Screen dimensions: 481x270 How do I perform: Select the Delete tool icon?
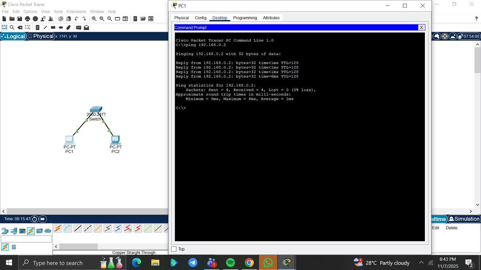pos(20,28)
